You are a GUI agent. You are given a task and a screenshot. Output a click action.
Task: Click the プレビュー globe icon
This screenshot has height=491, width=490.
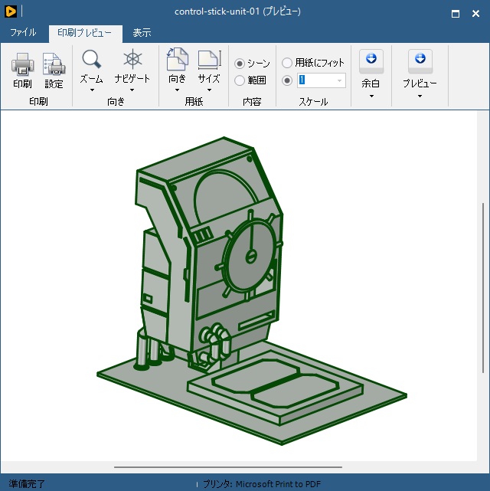[x=420, y=61]
